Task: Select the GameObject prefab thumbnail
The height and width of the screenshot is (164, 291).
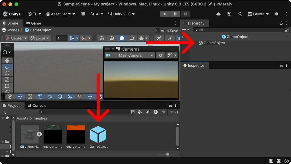Action: [98, 135]
